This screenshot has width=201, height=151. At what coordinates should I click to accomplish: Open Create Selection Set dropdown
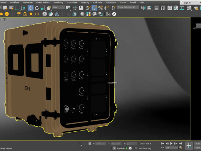(128, 7)
